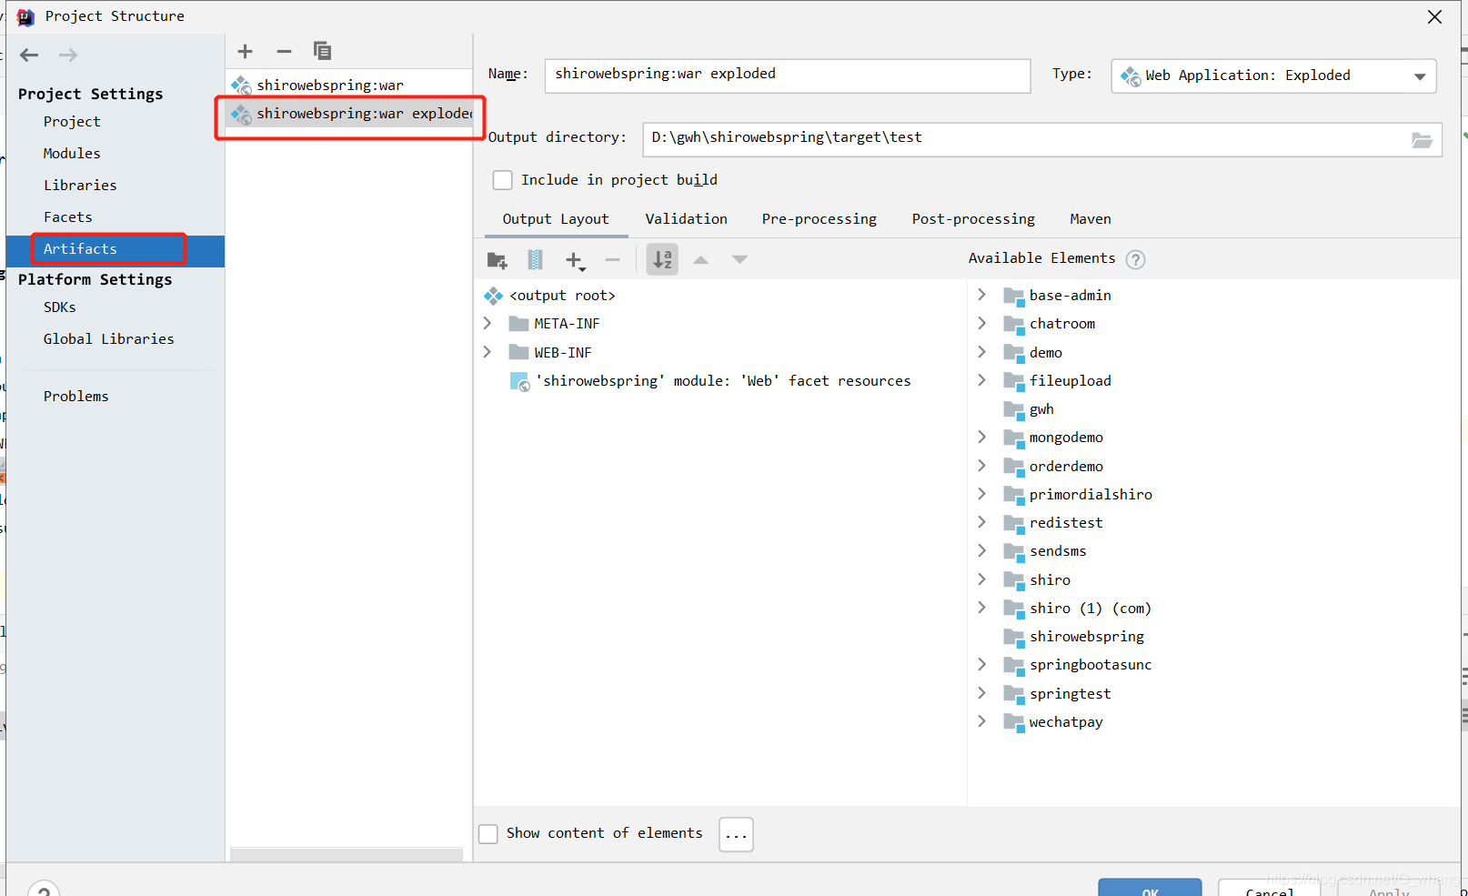
Task: Add copy of element plus dropdown
Action: pyautogui.click(x=575, y=260)
